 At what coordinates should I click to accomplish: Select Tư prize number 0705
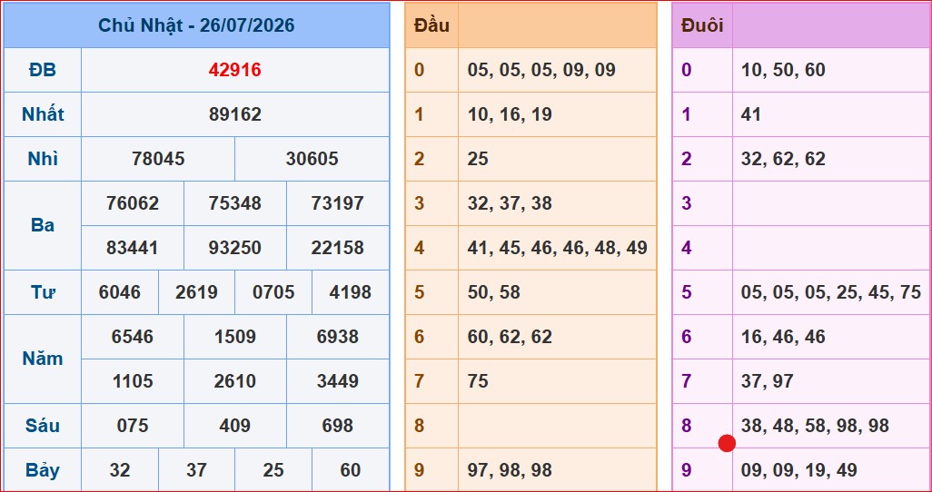273,292
